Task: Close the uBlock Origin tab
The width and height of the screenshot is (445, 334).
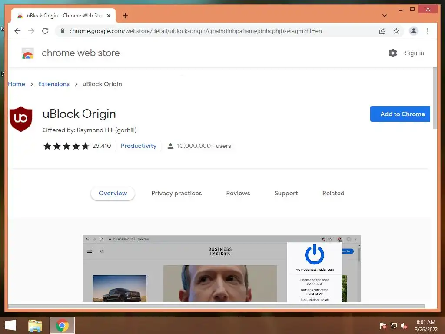Action: click(108, 16)
